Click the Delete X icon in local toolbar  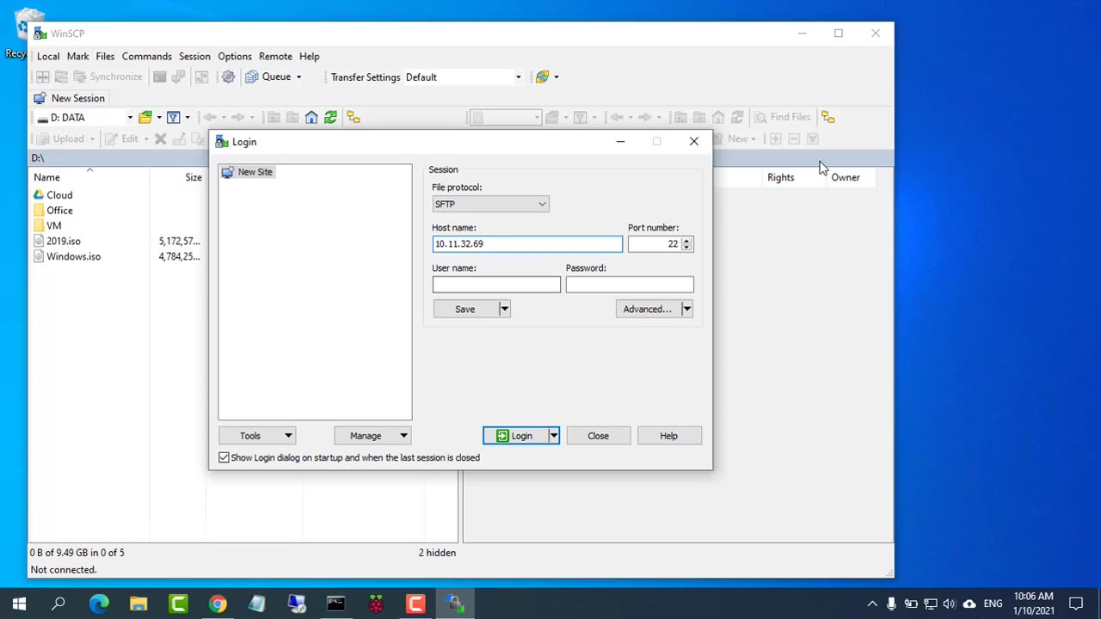tap(160, 138)
